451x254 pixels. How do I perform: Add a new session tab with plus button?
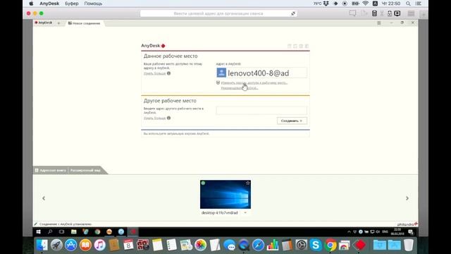pyautogui.click(x=423, y=14)
